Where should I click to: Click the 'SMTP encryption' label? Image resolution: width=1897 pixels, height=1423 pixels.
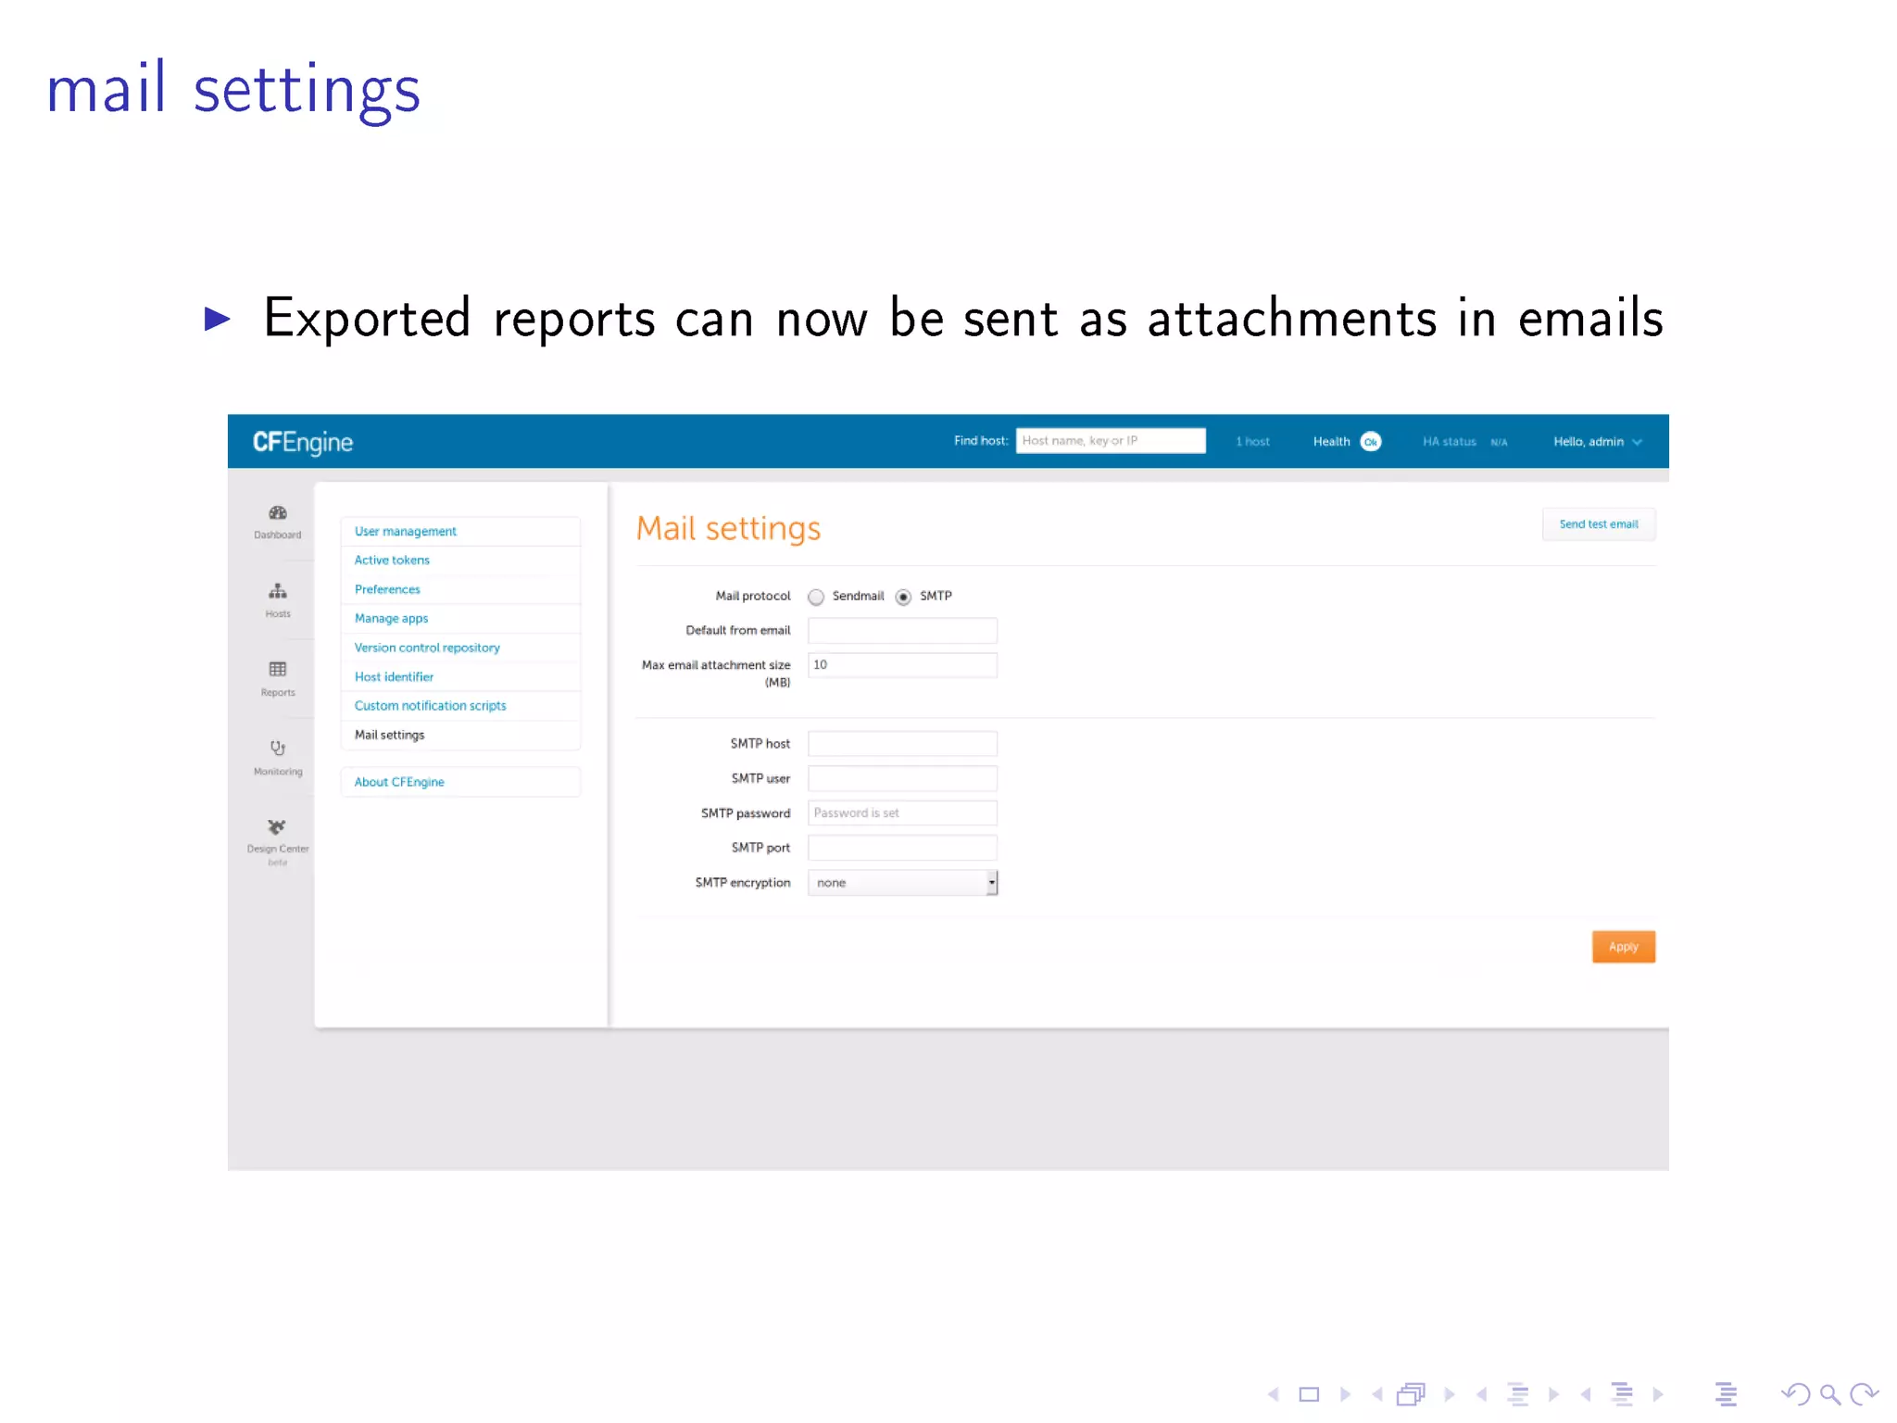coord(743,883)
